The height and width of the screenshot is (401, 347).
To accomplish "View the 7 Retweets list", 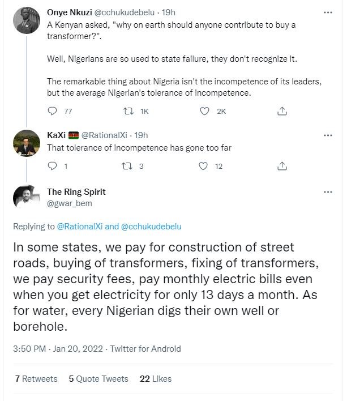I will click(36, 378).
